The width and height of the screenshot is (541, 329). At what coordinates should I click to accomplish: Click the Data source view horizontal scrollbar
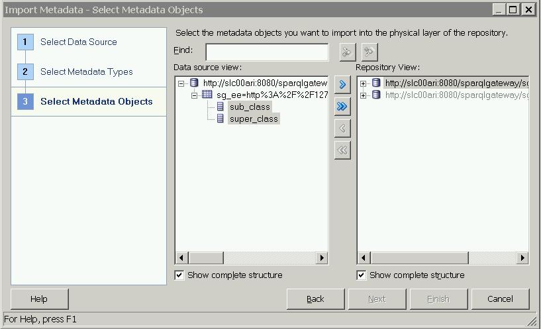pyautogui.click(x=252, y=258)
